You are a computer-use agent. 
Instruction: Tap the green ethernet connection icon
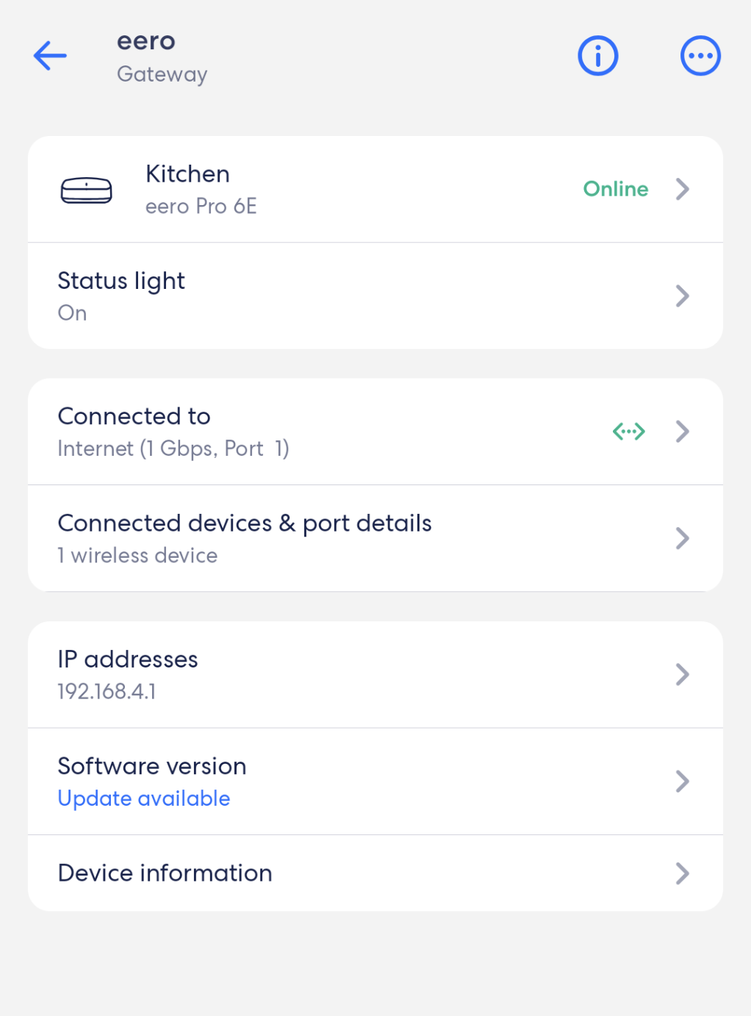click(x=629, y=432)
